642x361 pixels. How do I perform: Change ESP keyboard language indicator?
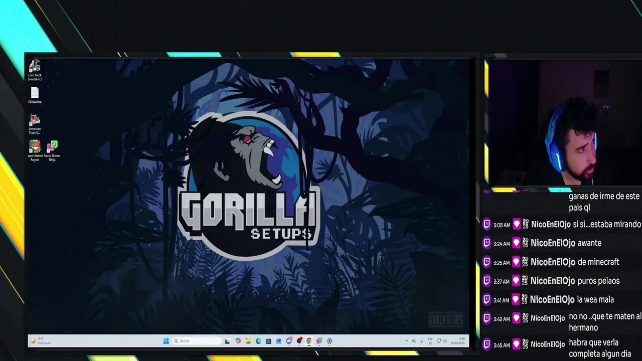[430, 341]
